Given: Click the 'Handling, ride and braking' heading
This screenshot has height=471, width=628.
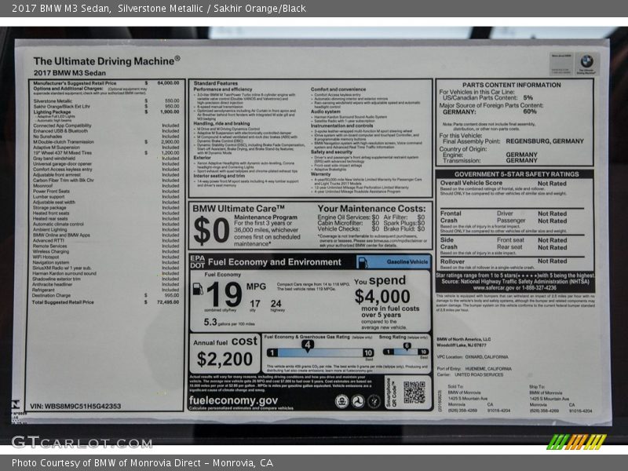Looking at the screenshot, I should (x=221, y=124).
